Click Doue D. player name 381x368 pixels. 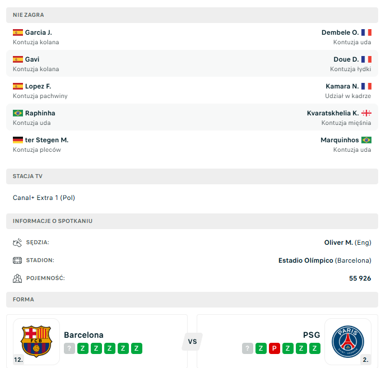tap(346, 59)
